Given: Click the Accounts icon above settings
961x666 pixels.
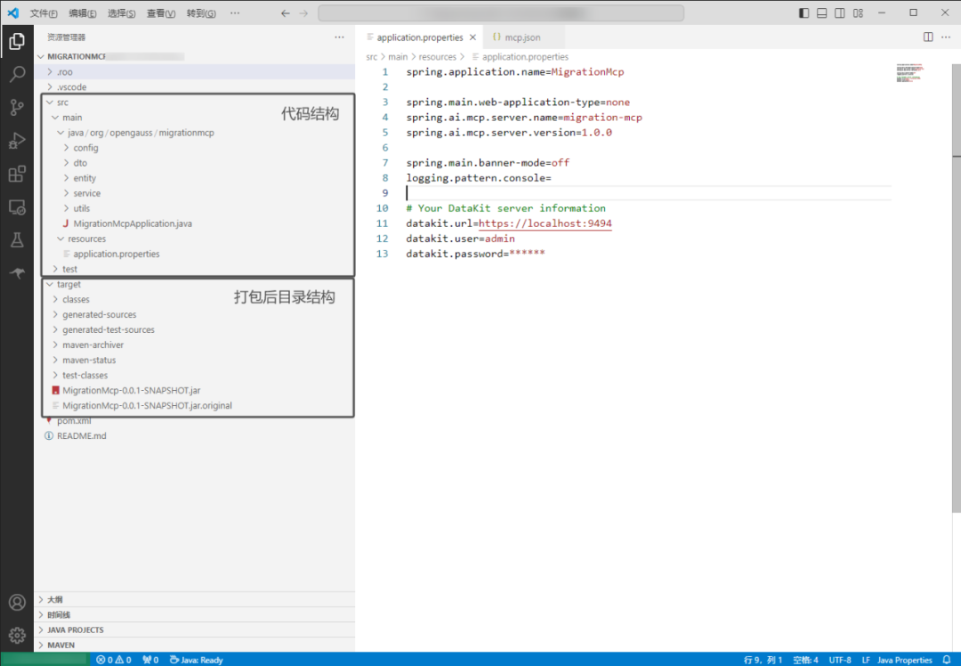Looking at the screenshot, I should 18,602.
